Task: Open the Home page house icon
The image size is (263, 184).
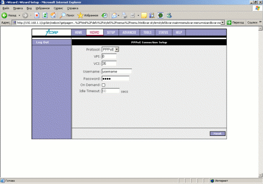Action: (x=53, y=15)
